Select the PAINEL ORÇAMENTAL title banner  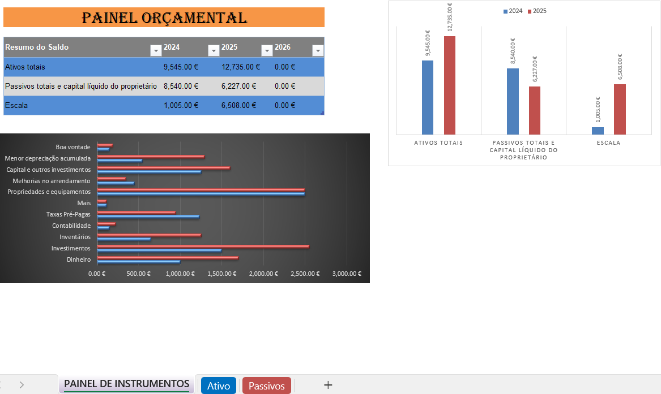pos(164,18)
